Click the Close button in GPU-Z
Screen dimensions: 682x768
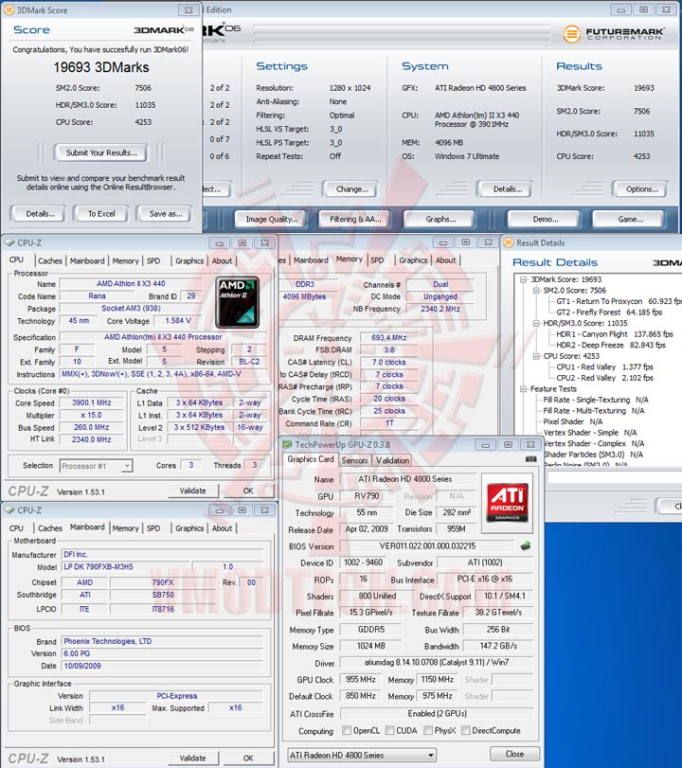514,754
